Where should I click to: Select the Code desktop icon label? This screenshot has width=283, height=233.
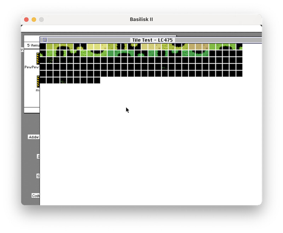click(x=36, y=196)
